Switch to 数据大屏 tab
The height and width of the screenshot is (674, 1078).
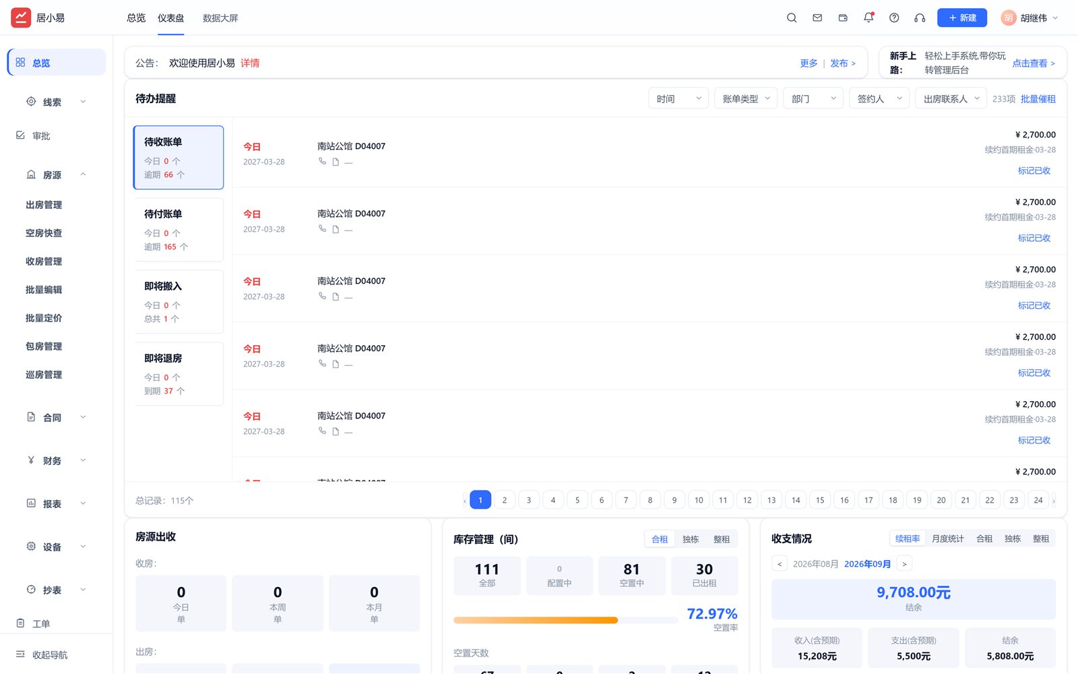point(220,18)
